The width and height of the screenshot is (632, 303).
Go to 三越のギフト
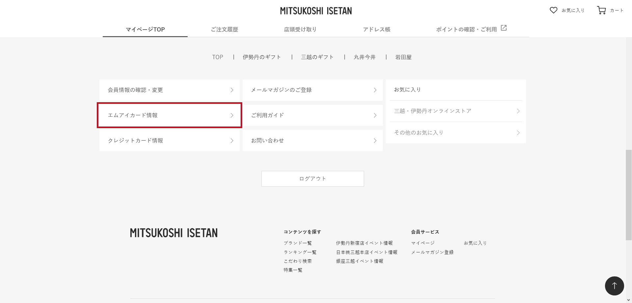317,57
